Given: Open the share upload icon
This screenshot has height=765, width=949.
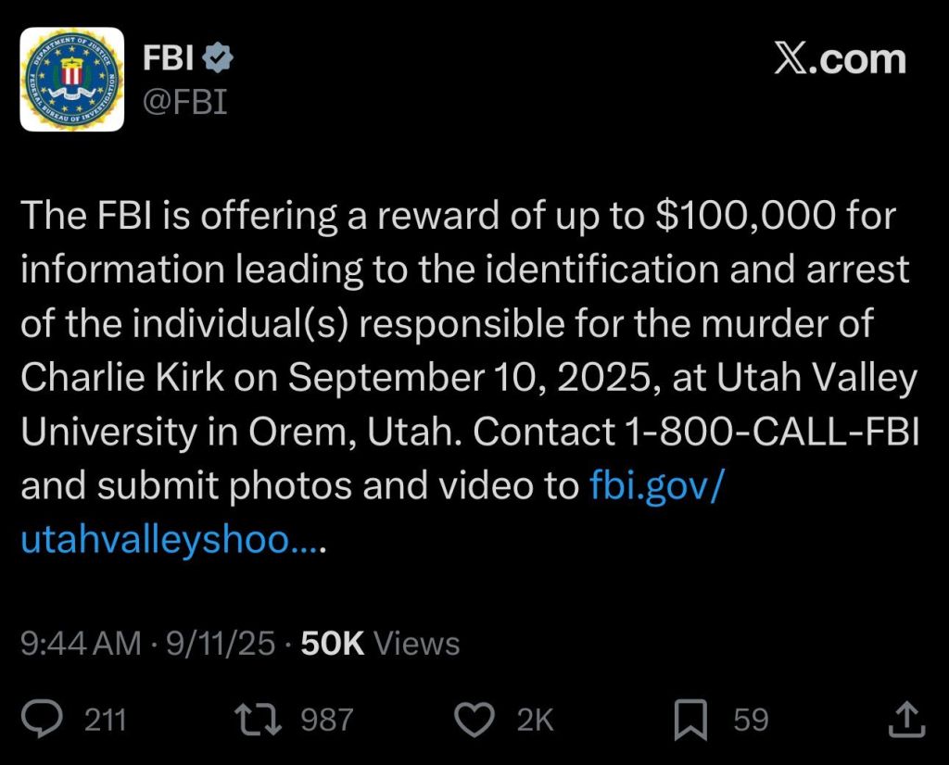Looking at the screenshot, I should coord(906,719).
